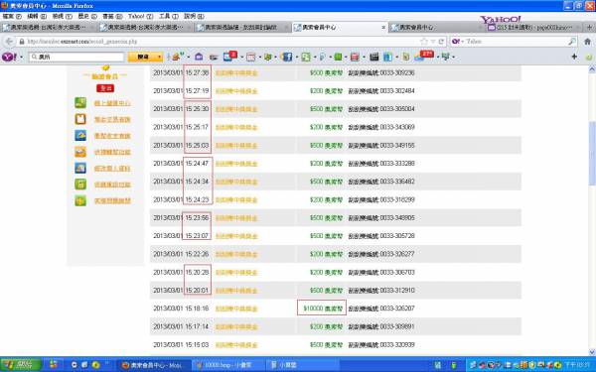Open the 說明 menu
Viewport: 596px width, 372px height.
[194, 16]
